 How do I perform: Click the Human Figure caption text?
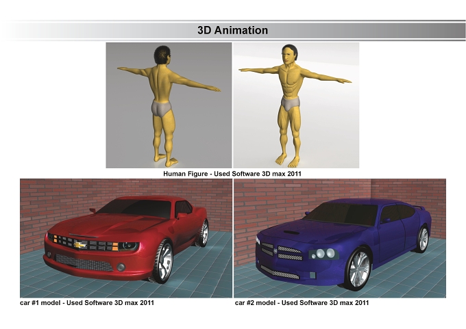(x=232, y=174)
